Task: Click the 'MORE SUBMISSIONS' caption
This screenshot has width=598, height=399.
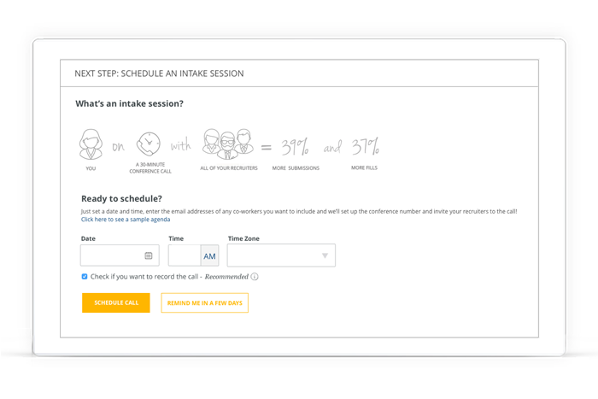Action: (x=296, y=168)
